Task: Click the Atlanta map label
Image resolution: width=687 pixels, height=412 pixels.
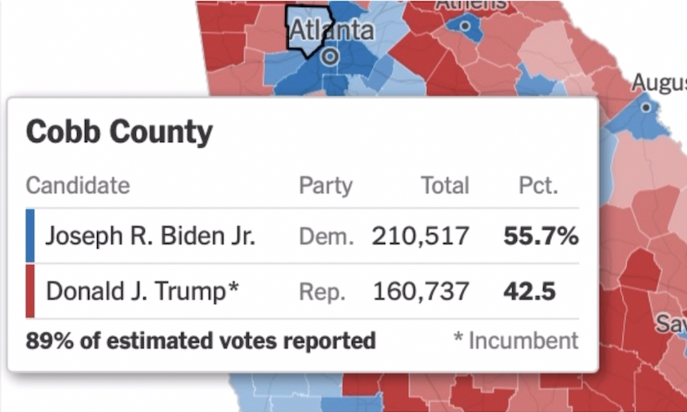Action: [331, 30]
